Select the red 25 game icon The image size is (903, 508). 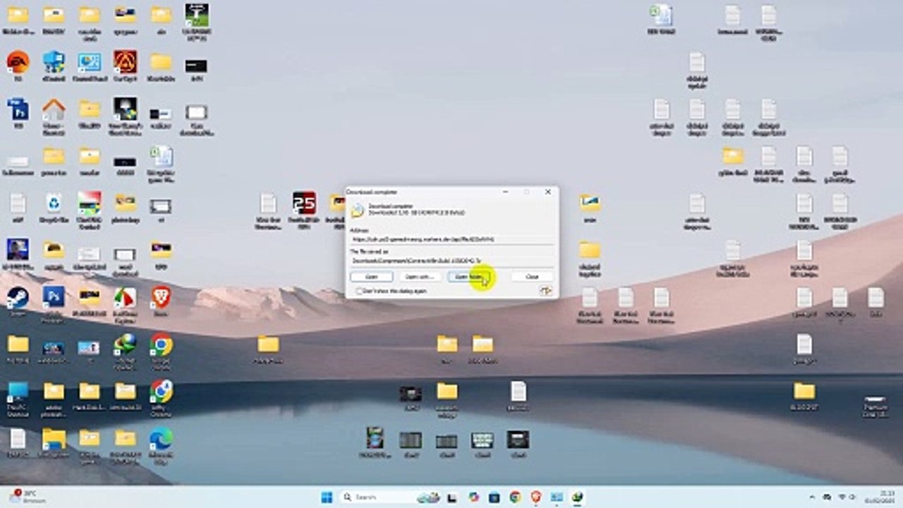304,203
